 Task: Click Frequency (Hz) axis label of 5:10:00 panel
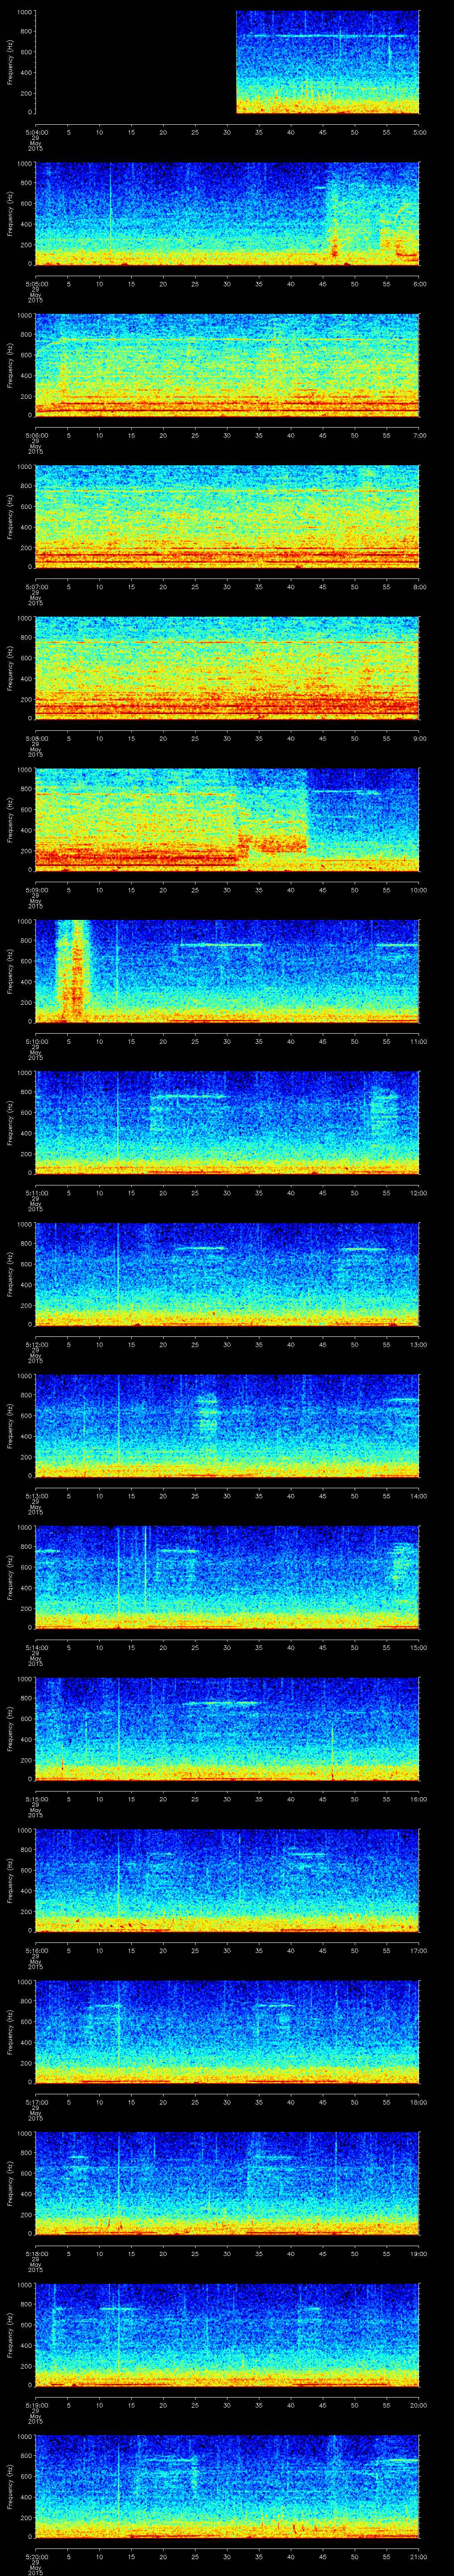(10, 971)
